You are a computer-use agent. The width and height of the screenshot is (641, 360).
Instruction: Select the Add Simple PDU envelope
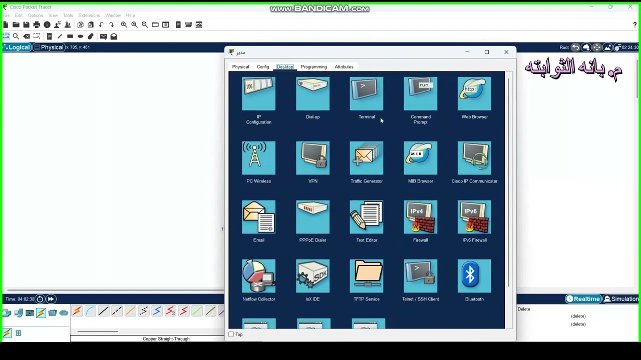click(103, 36)
